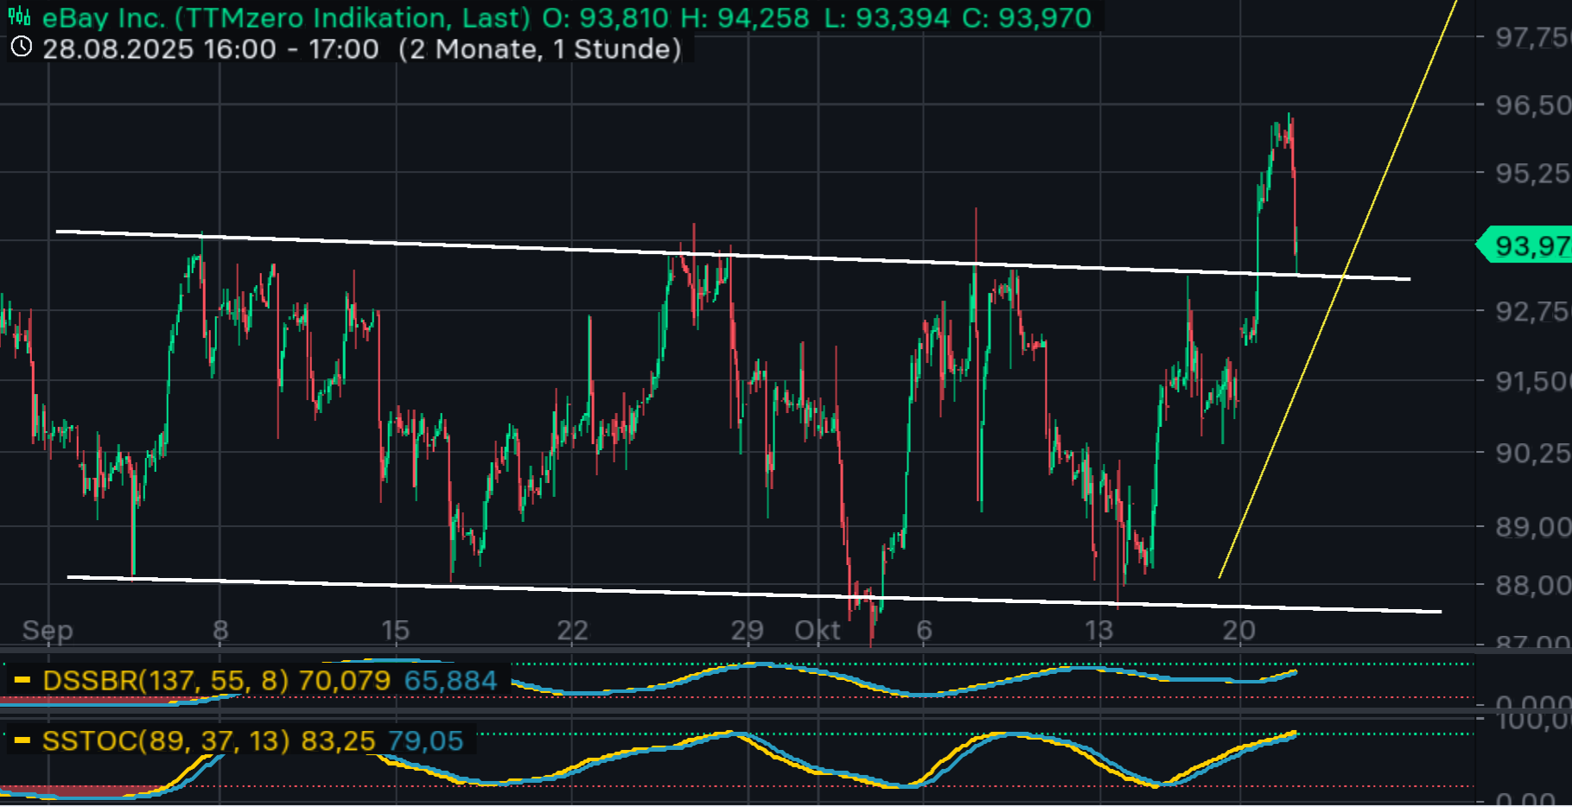Click the candlestick icon beside eBay Inc.
The width and height of the screenshot is (1572, 807).
[x=19, y=17]
